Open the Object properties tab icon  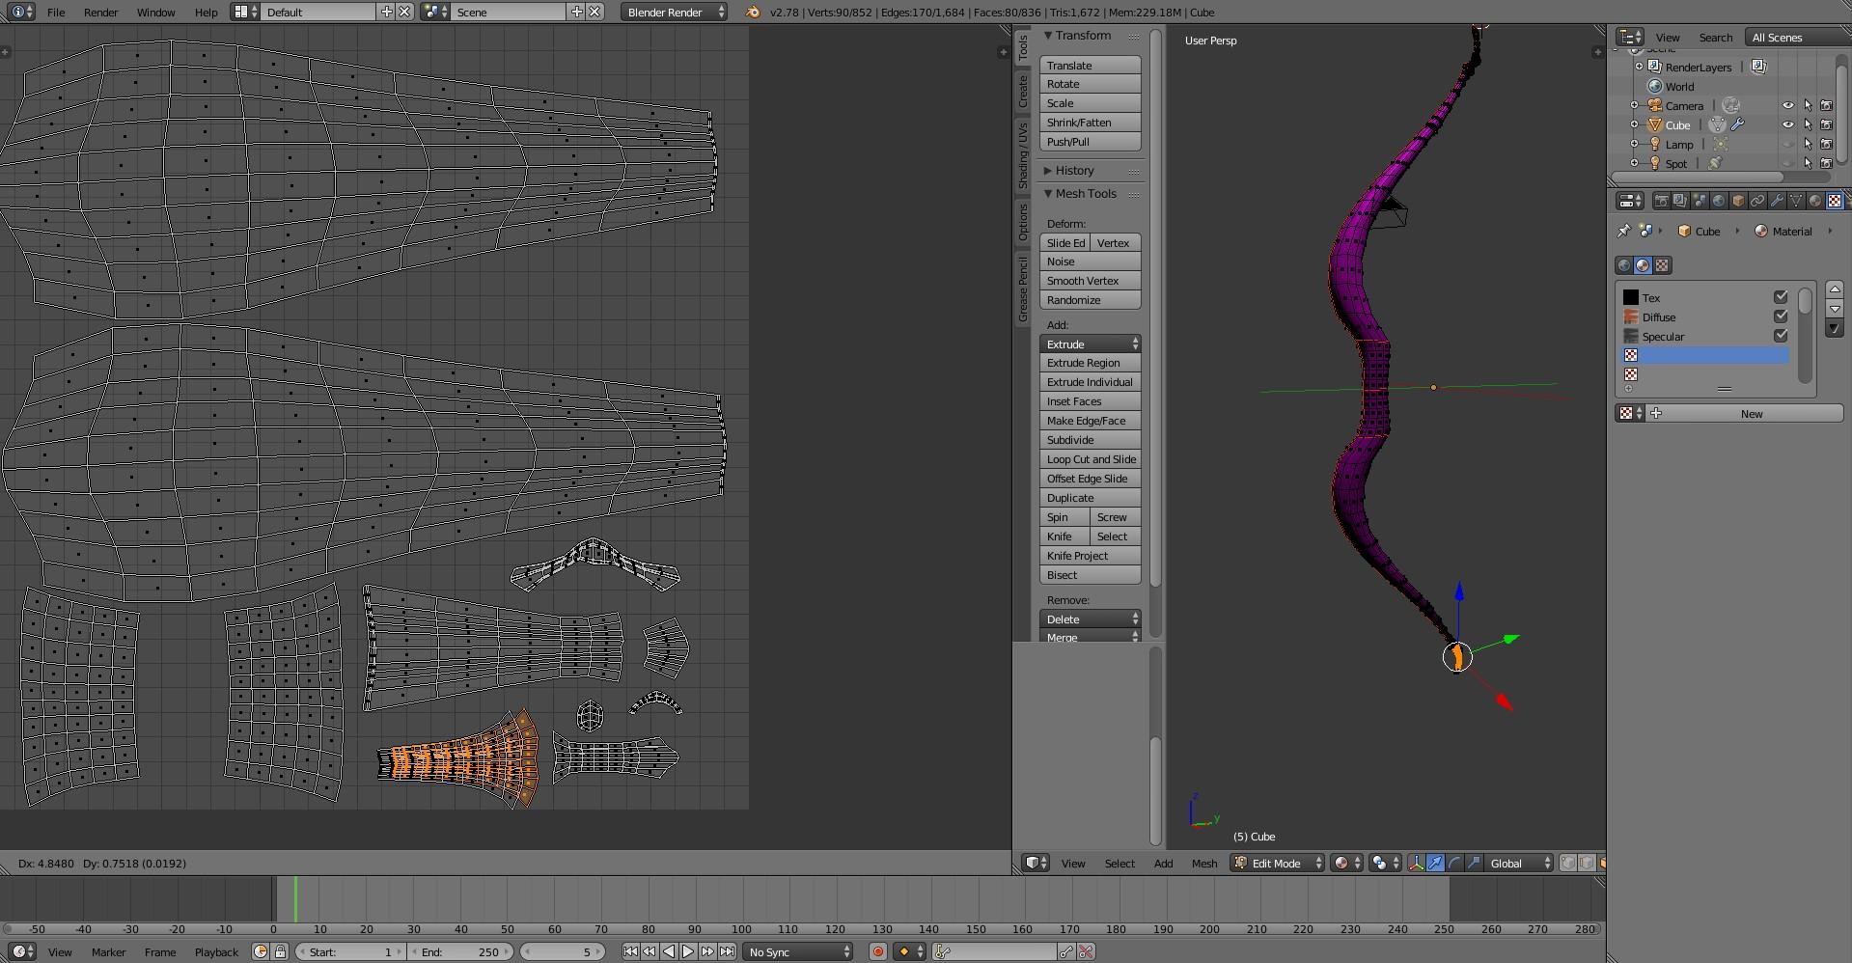point(1738,201)
